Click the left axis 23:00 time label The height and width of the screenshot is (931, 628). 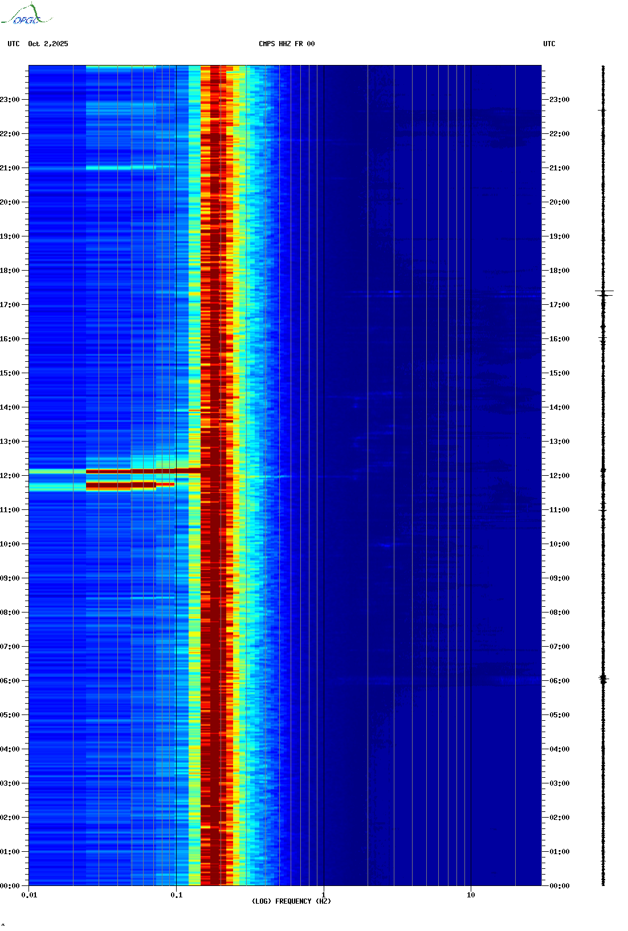click(10, 100)
